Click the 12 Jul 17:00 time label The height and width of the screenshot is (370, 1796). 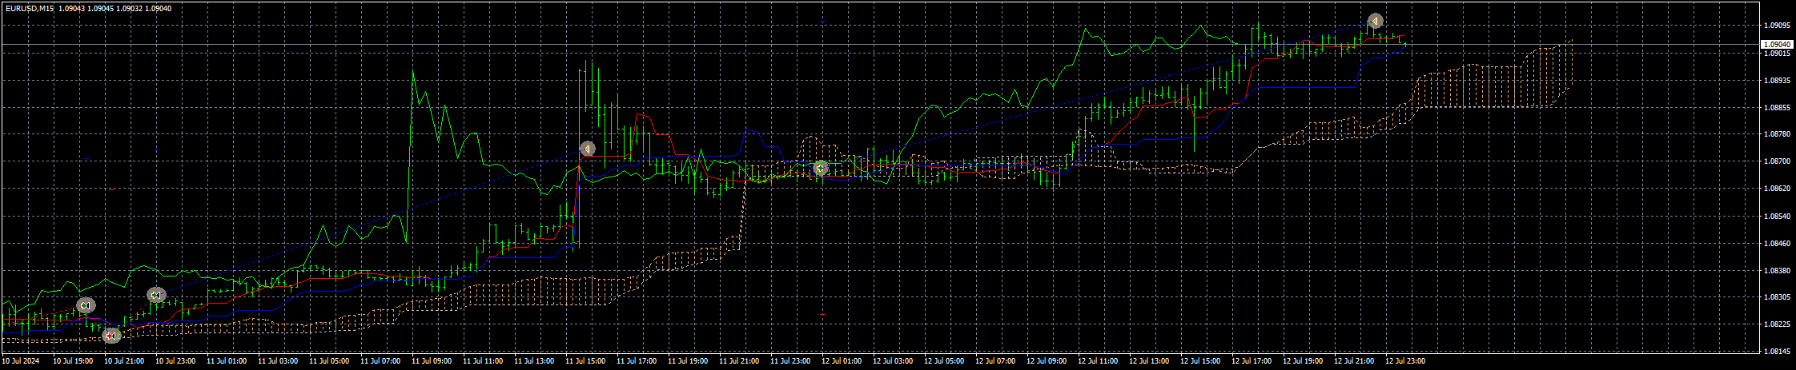[x=1251, y=361]
